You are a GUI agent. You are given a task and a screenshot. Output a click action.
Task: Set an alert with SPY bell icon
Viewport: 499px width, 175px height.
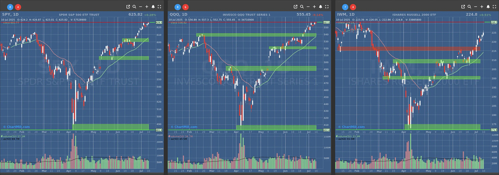click(x=153, y=7)
